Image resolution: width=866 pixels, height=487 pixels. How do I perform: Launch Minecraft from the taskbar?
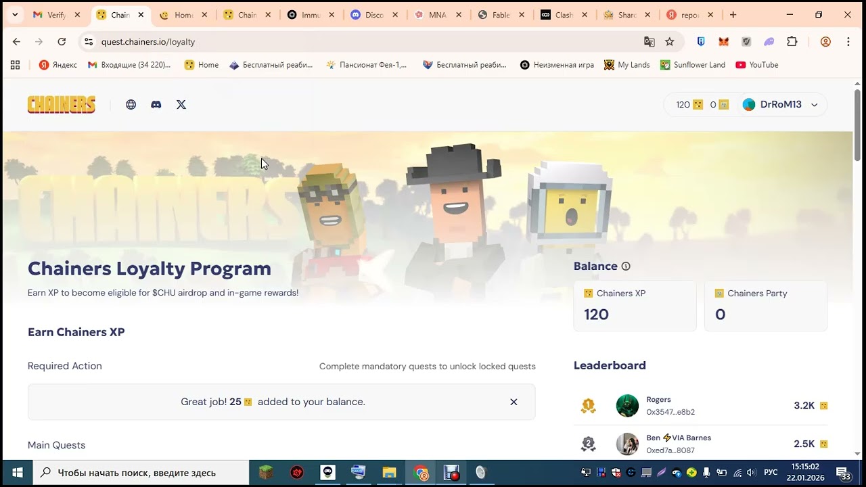tap(266, 473)
